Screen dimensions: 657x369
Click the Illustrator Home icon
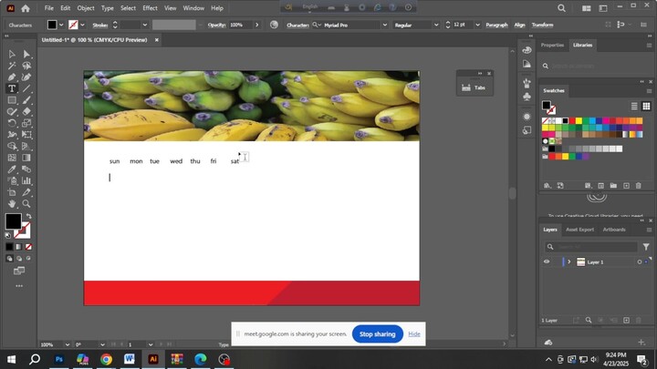point(26,8)
